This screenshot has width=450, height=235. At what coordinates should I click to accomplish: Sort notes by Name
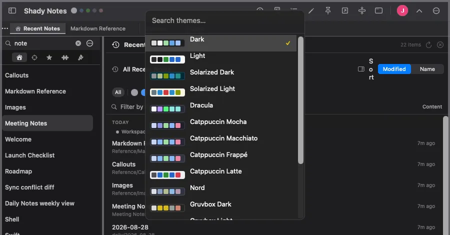(x=427, y=69)
